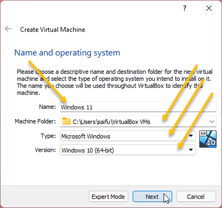
Task: Open the Type dropdown showing Microsoft Windows
Action: pyautogui.click(x=128, y=136)
